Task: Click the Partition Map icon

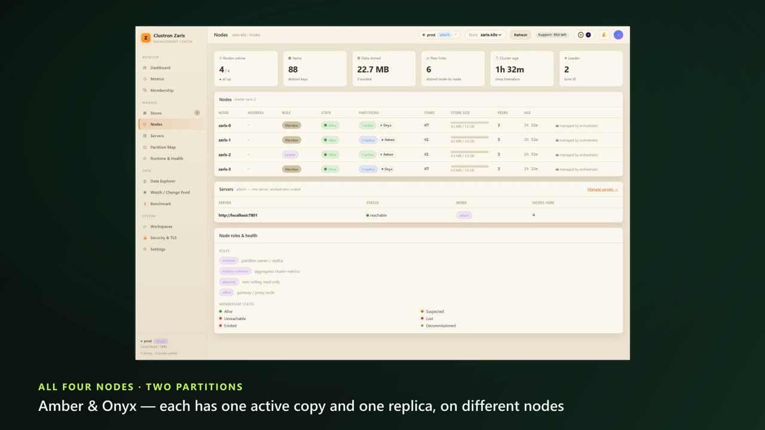Action: pos(145,147)
